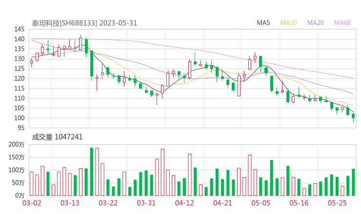Click the 95 price axis label
The width and height of the screenshot is (361, 214).
coord(21,128)
